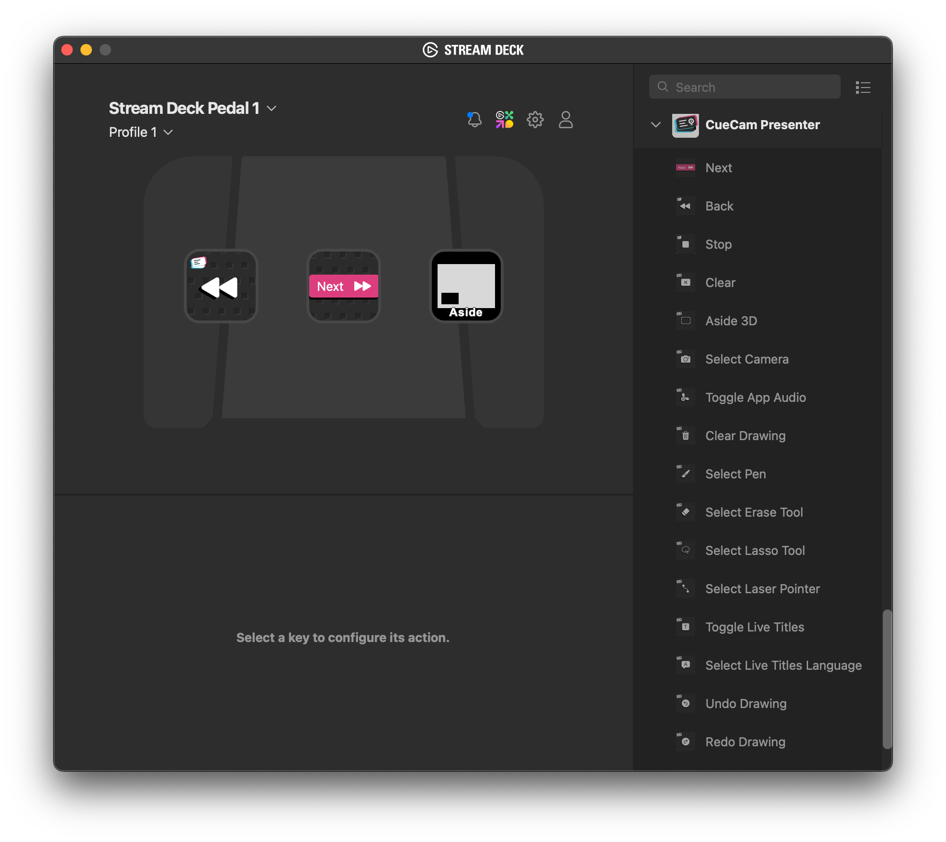Select the Select Live Titles Language label
The height and width of the screenshot is (842, 946).
click(x=783, y=665)
